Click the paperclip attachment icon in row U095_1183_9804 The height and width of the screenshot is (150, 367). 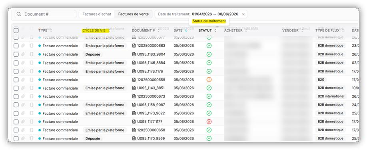(23, 54)
